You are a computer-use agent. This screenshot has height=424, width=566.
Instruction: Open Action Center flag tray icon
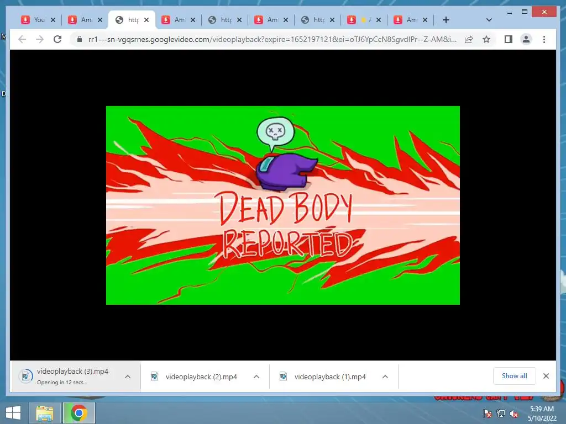tap(487, 414)
